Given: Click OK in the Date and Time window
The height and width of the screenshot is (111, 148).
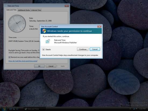Looking at the screenshot, I should (x=39, y=66).
